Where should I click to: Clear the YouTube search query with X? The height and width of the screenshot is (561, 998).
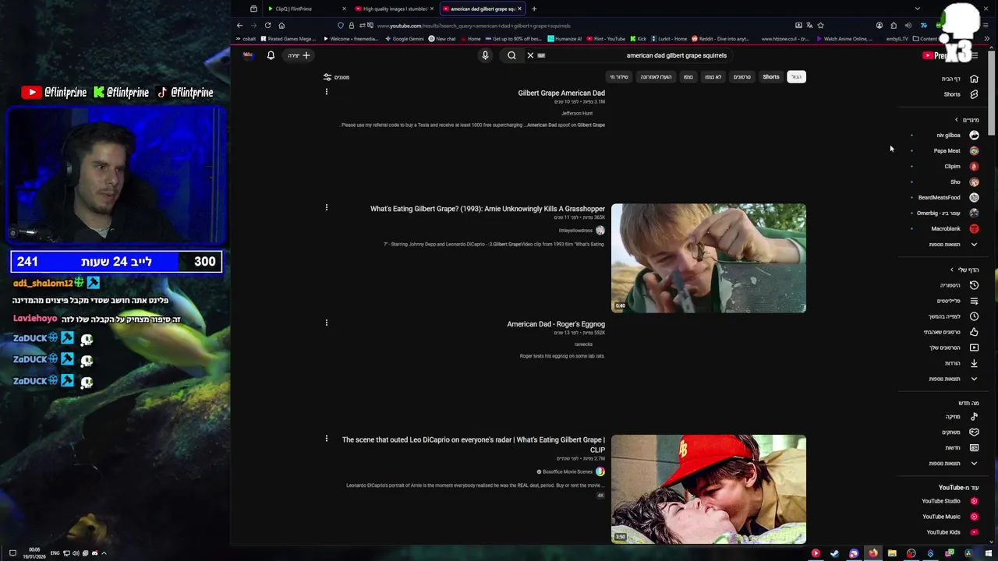[x=530, y=55]
